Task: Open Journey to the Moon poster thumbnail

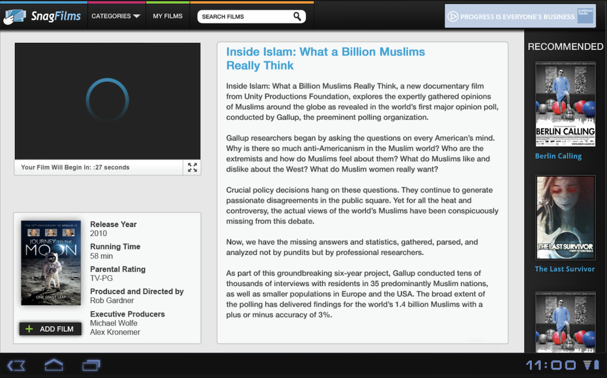Action: click(51, 263)
